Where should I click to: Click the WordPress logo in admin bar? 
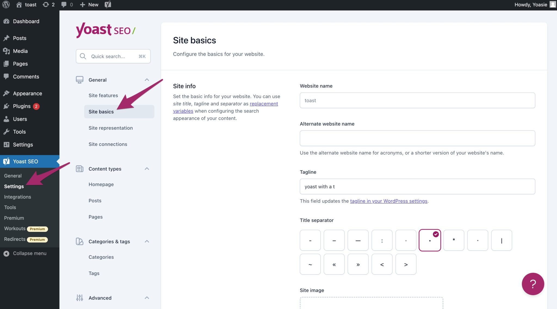pos(6,5)
